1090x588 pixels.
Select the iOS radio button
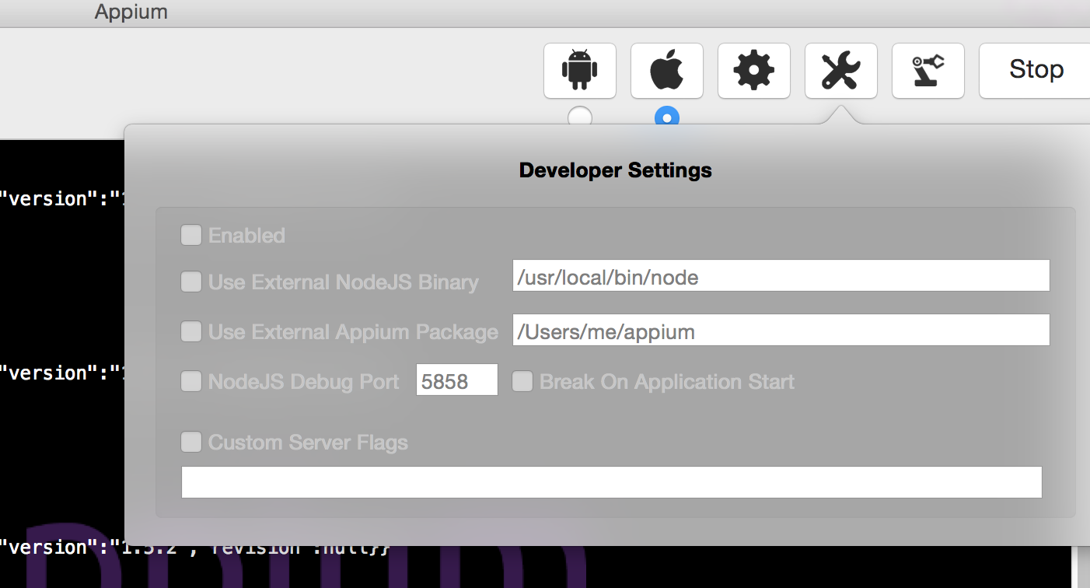[x=667, y=117]
